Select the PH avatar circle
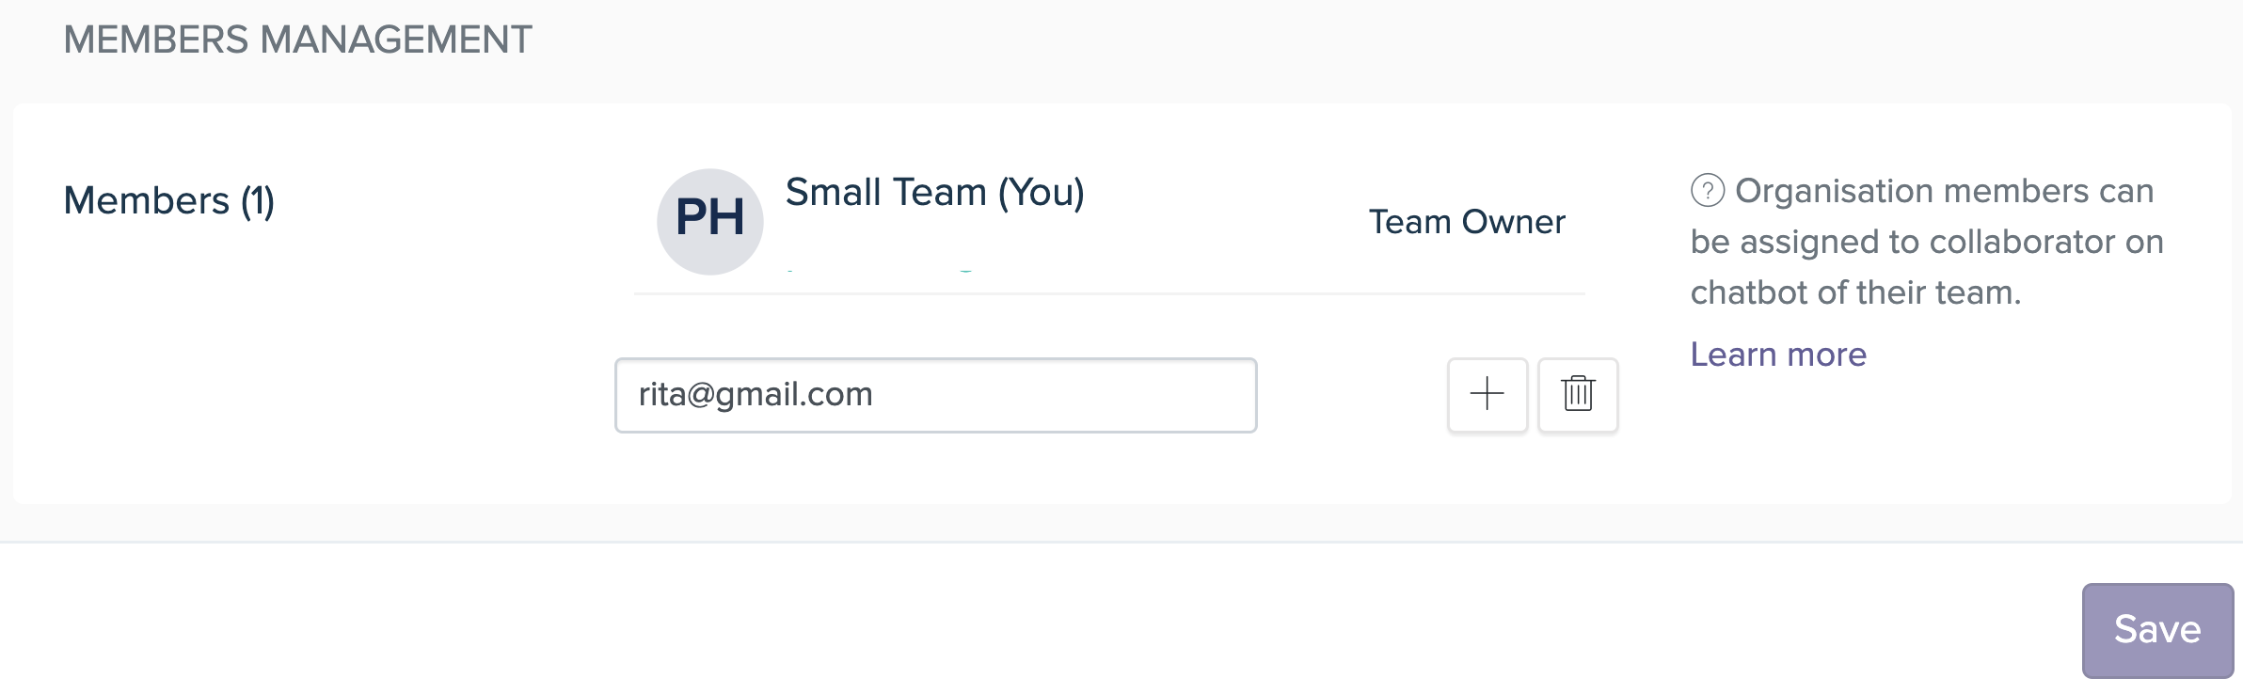The image size is (2243, 694). [709, 222]
